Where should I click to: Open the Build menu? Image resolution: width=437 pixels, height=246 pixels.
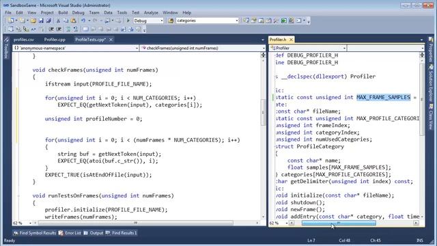63,12
